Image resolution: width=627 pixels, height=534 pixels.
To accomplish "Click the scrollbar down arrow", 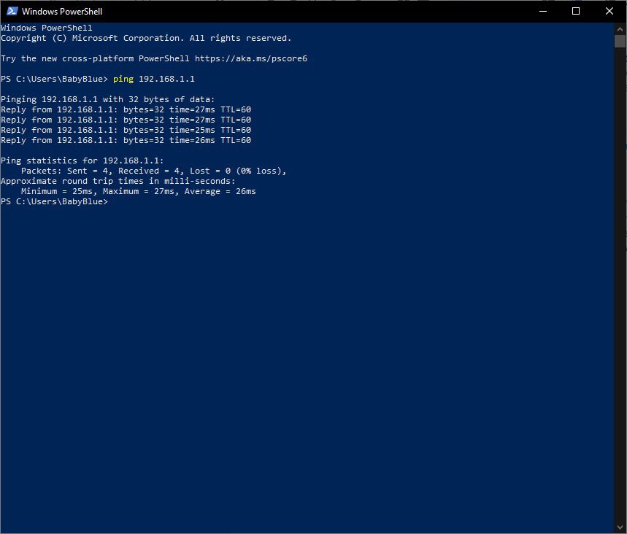I will point(620,527).
